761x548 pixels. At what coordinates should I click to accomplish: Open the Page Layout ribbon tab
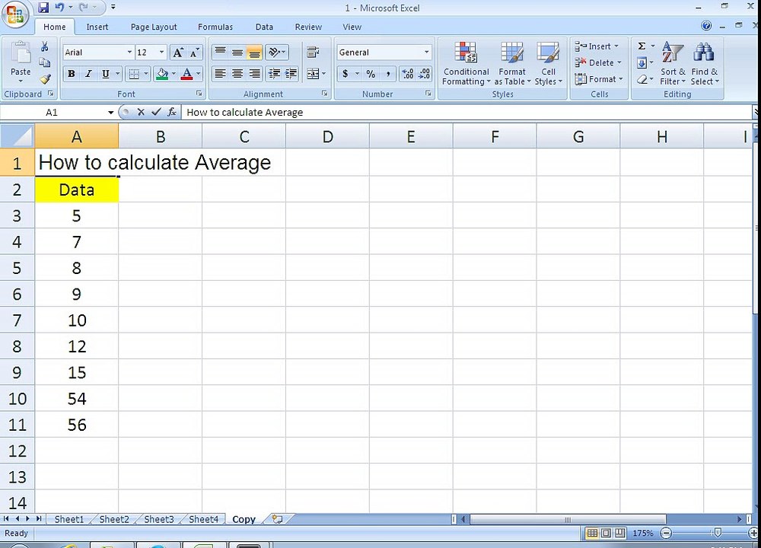(x=154, y=27)
